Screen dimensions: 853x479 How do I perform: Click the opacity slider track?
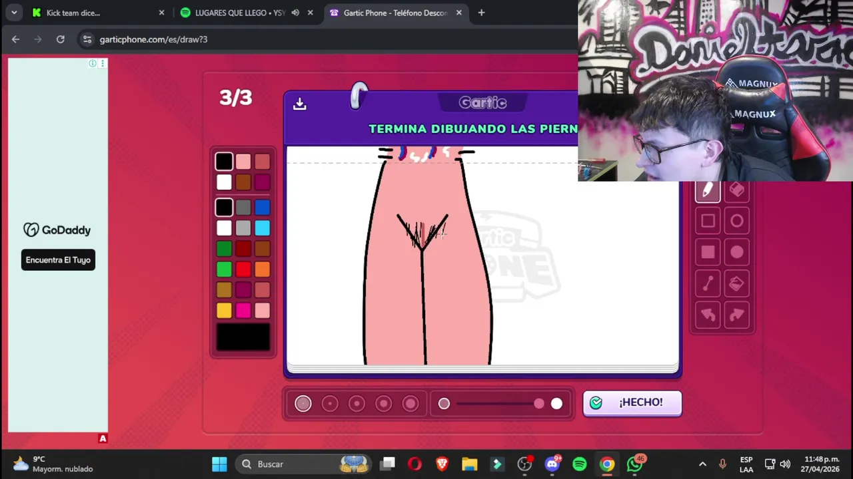500,403
